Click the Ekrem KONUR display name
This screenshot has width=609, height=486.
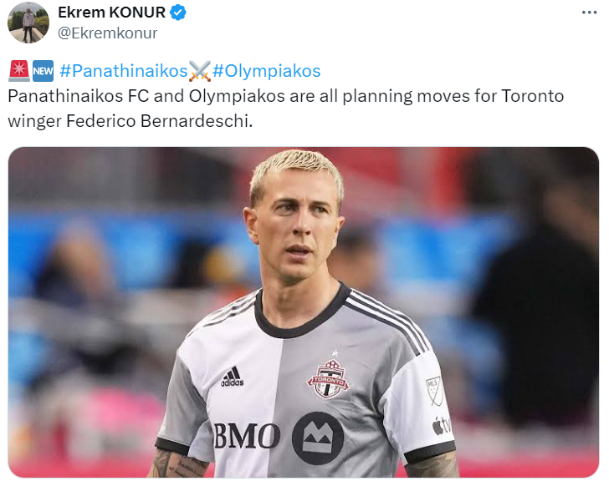112,13
